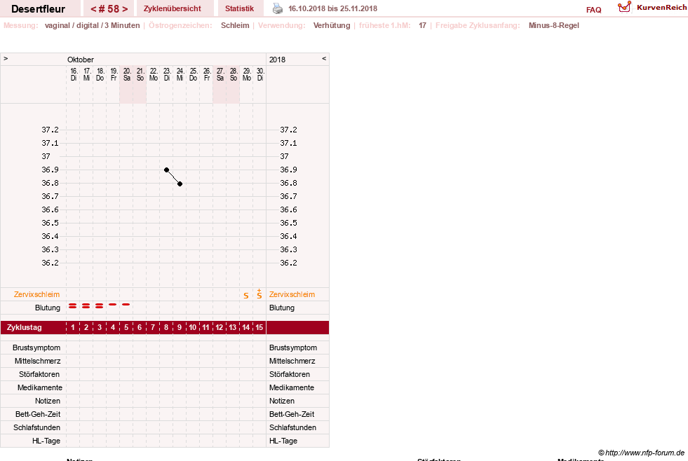Select cycle day 8 in Zyklustag row
This screenshot has height=461, width=688.
tap(166, 327)
